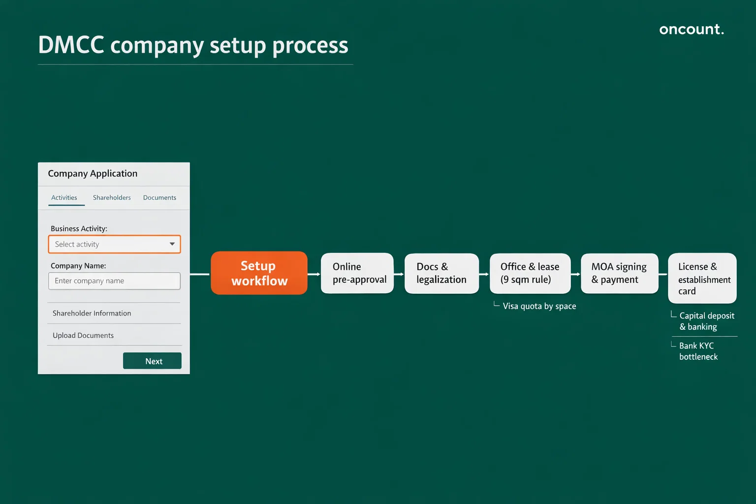
Task: Select the Visa quota by space note
Action: 539,306
